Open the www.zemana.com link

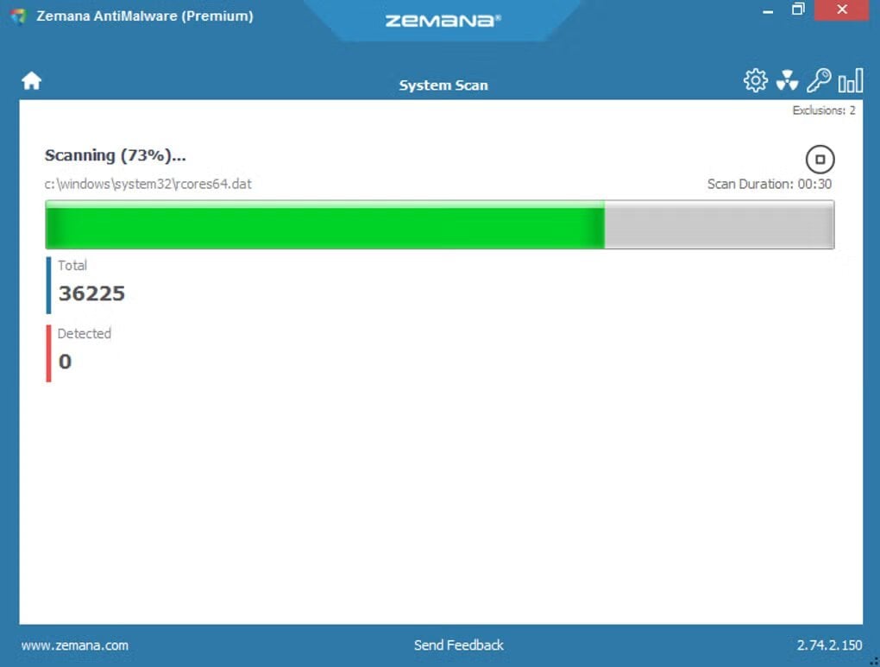tap(75, 645)
